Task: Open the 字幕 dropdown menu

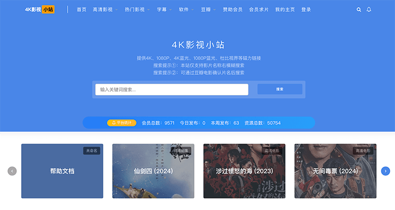Action: click(x=164, y=9)
